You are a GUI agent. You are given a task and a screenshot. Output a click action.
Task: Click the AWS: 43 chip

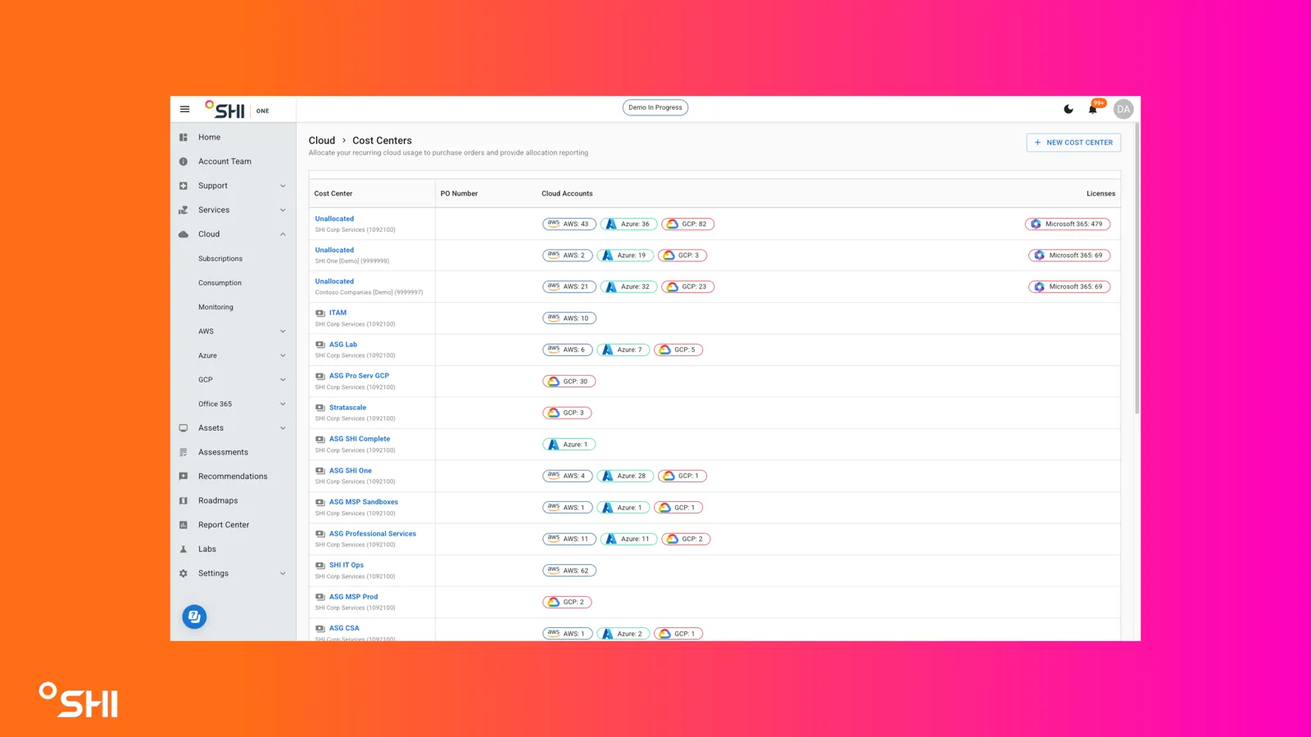[569, 224]
